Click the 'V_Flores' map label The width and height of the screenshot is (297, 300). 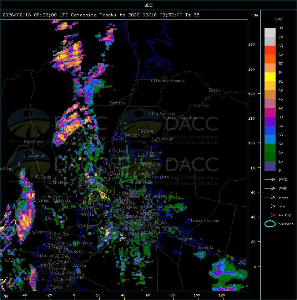pos(54,287)
